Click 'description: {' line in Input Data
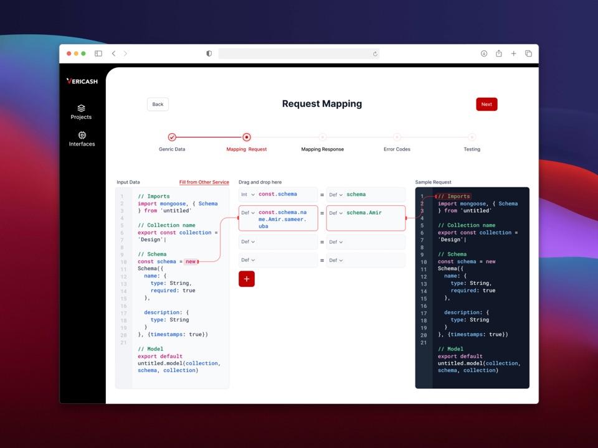Screen dimensions: 598x448 click(166, 312)
